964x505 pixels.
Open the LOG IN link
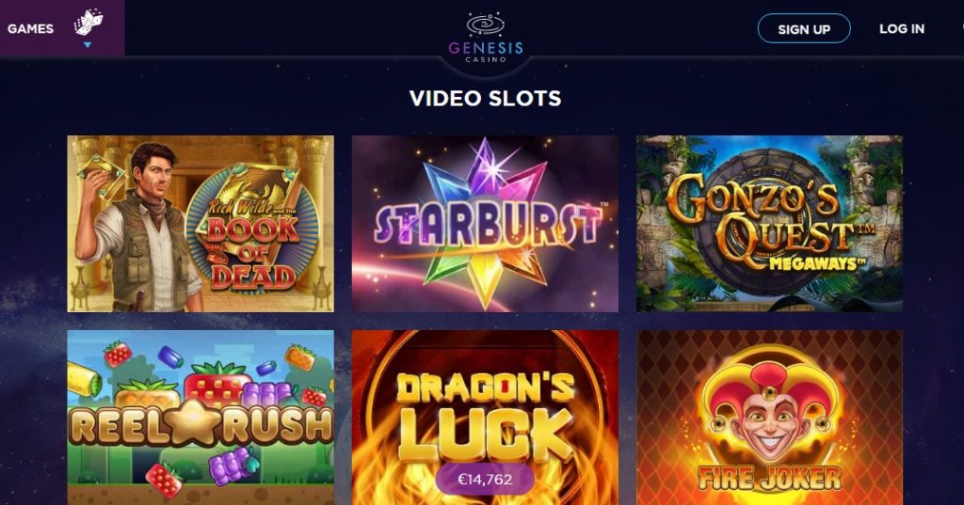[901, 29]
